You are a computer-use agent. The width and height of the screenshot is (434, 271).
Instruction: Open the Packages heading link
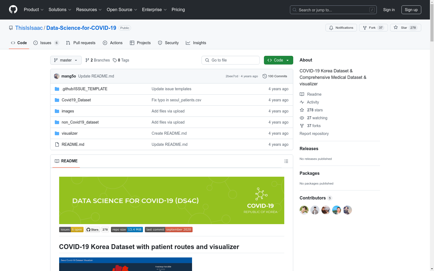[309, 173]
